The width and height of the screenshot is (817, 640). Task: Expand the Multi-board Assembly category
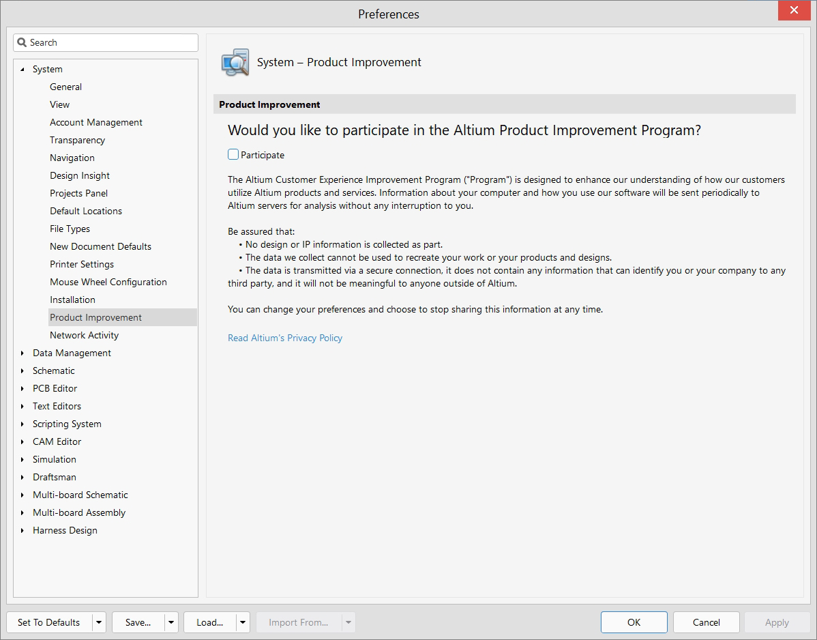(x=23, y=512)
